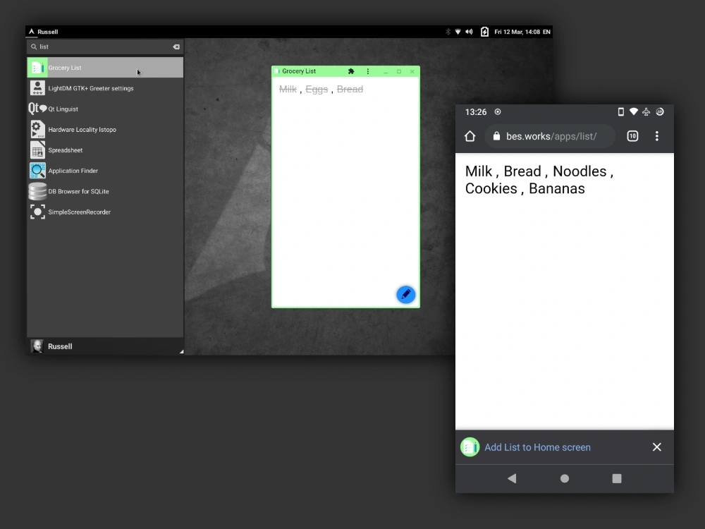Click the SimpleScreenRecorder icon
Screen dimensions: 705x529
pyautogui.click(x=37, y=212)
